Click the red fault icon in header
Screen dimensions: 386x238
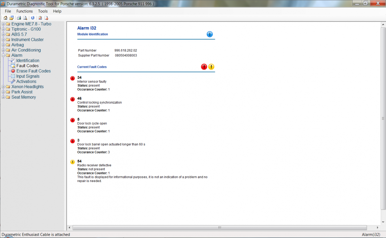[204, 67]
